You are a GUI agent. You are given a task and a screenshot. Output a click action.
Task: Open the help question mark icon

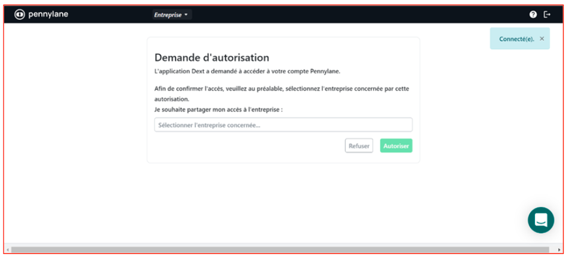coord(533,14)
